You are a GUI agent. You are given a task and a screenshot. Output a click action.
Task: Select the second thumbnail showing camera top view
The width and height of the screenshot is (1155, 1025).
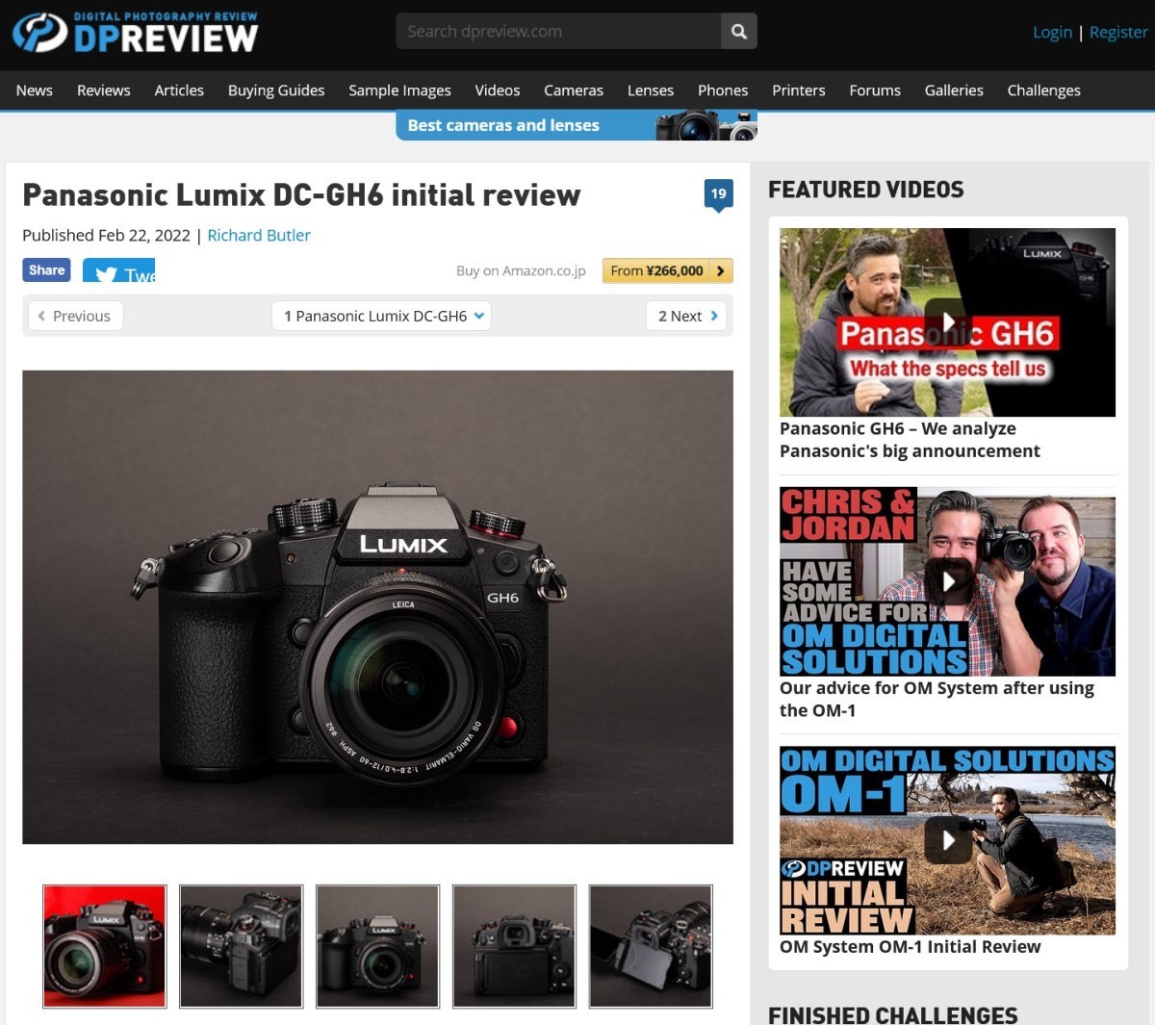point(242,946)
